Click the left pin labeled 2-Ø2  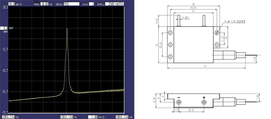[179, 21]
